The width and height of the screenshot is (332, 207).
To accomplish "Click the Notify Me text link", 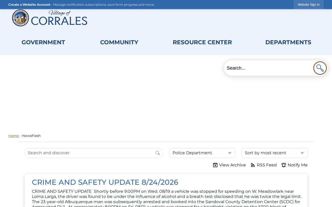I will [298, 165].
